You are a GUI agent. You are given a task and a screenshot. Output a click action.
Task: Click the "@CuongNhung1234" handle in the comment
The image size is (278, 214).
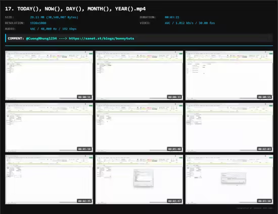point(41,38)
